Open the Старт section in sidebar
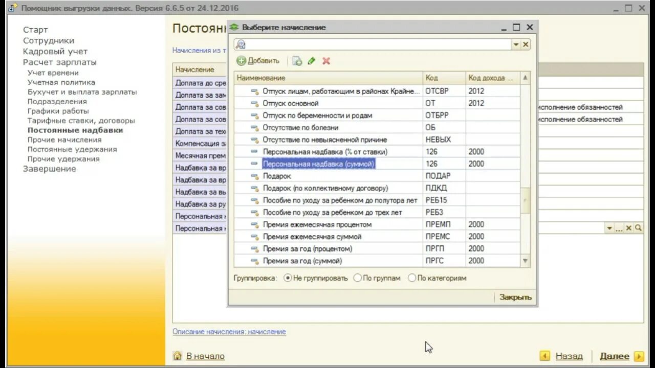655x368 pixels. [35, 30]
